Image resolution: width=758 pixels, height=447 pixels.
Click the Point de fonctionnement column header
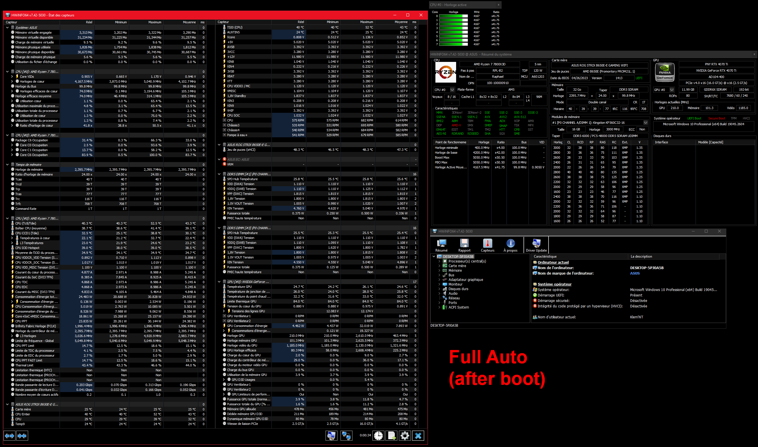[x=451, y=142]
